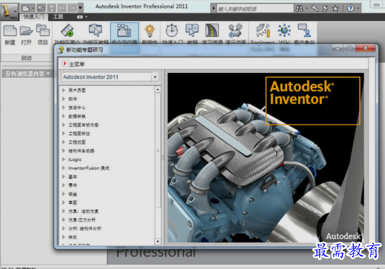The height and width of the screenshot is (269, 385).
Task: Click the 主菜单 main menu link
Action: pyautogui.click(x=77, y=64)
